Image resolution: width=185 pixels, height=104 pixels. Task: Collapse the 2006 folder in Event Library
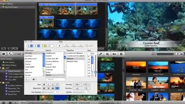click(x=1, y=83)
